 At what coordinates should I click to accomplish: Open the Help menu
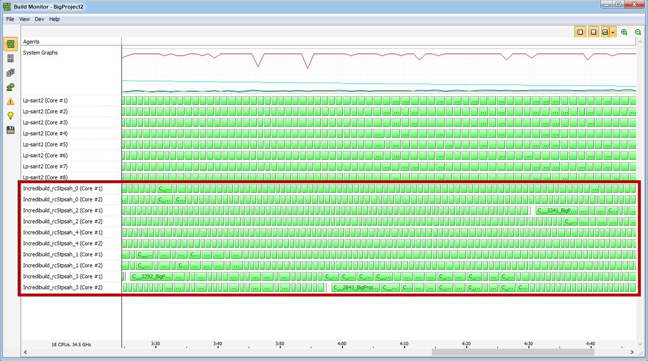pos(55,19)
